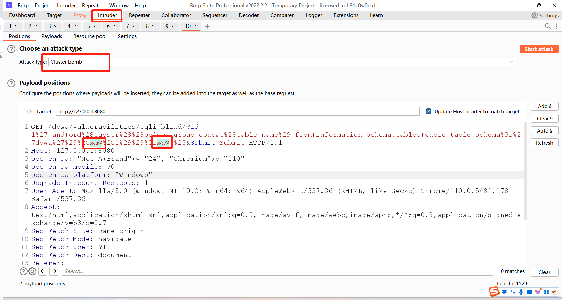This screenshot has width=562, height=300.
Task: Click the Sogou microphone voice input icon
Action: point(521,292)
